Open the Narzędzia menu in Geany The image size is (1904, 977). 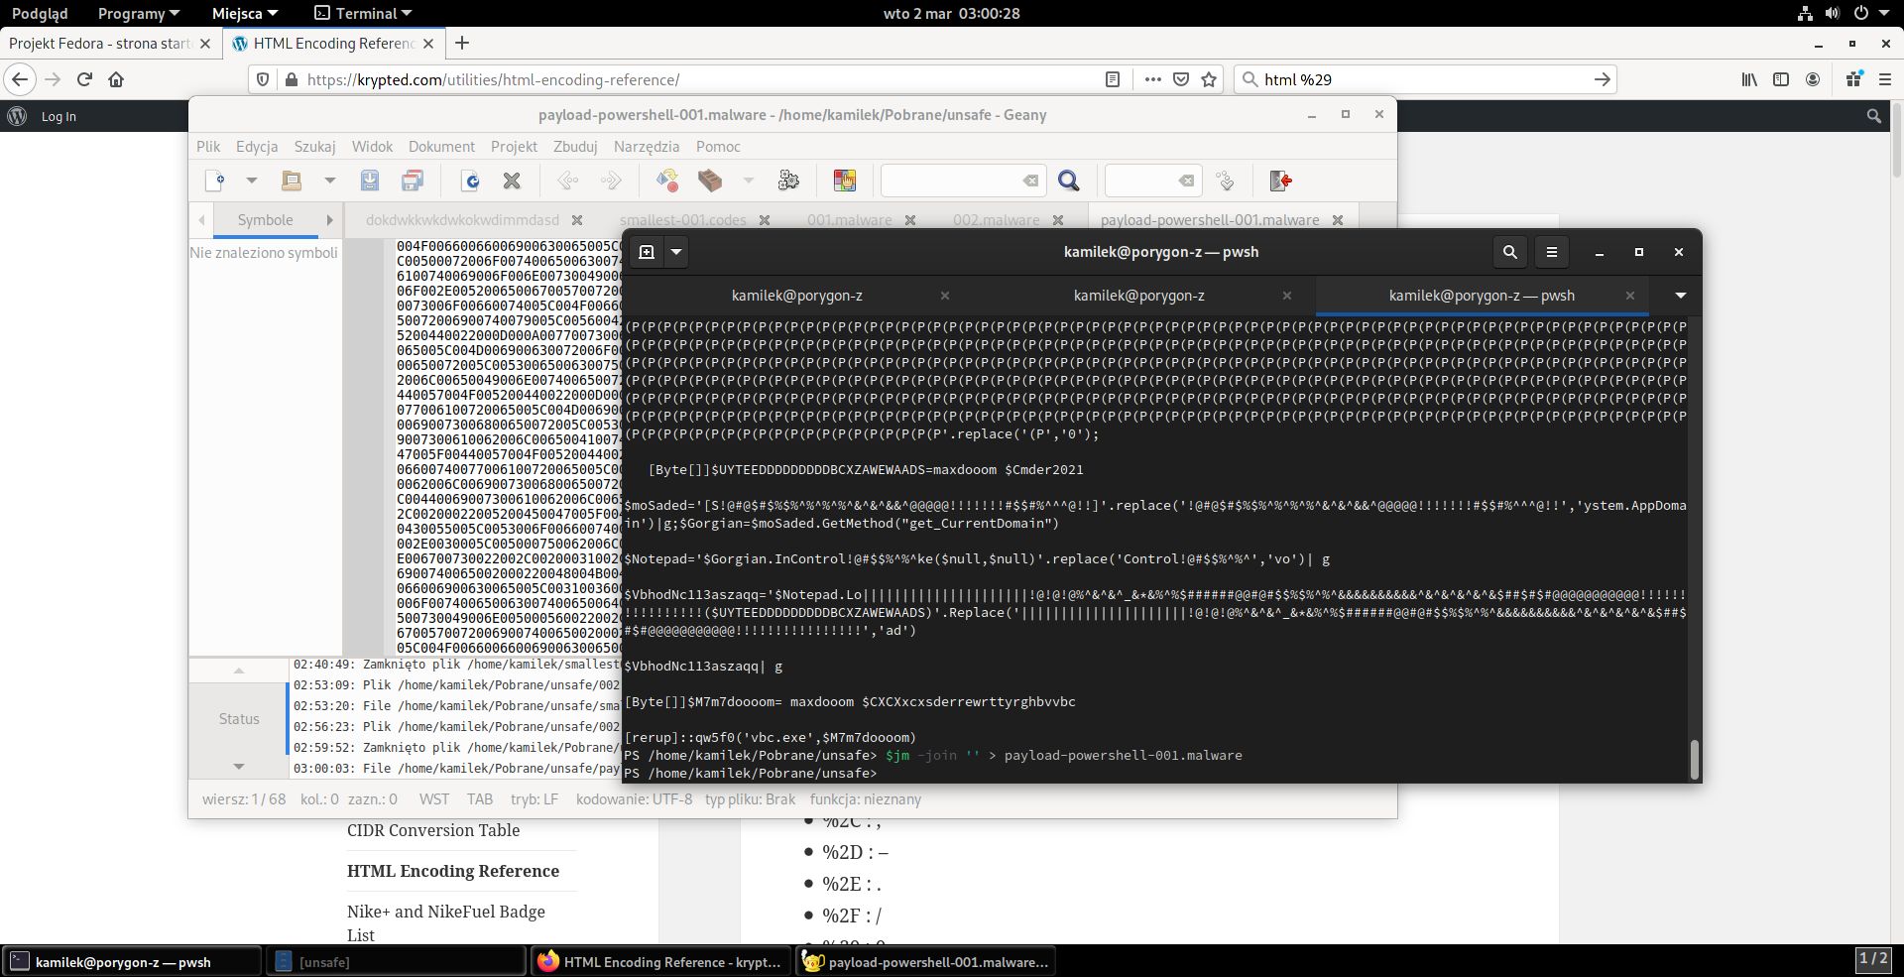646,146
